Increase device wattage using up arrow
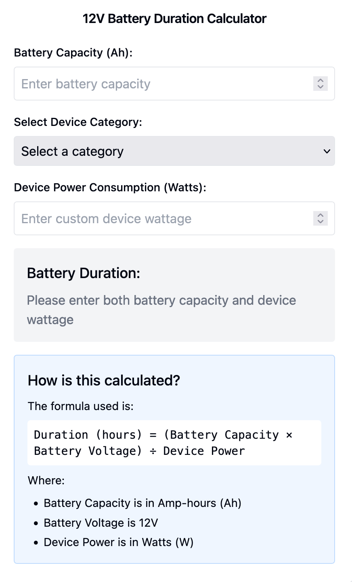Screen dimensions: 352x582 pos(321,215)
